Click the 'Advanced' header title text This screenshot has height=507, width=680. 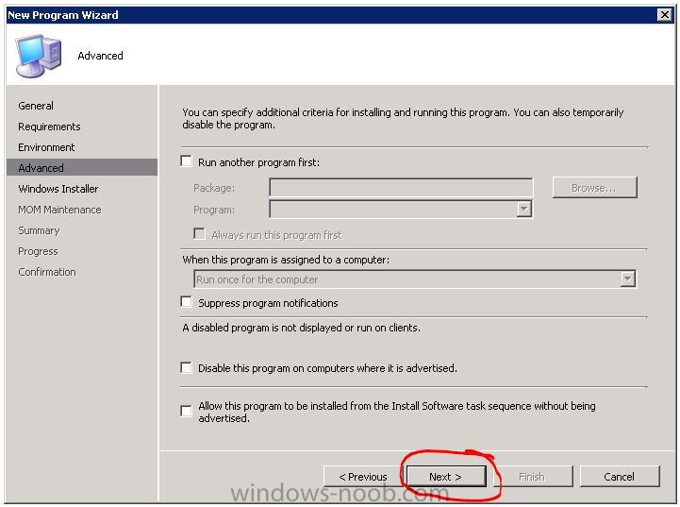[x=100, y=56]
